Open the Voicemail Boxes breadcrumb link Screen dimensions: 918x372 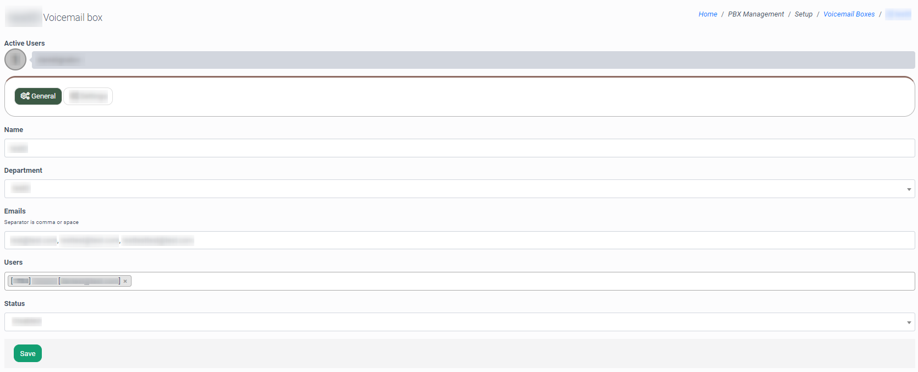click(x=849, y=14)
